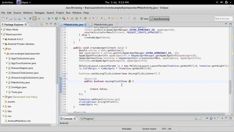
Task: Toggle Scroll Lock in Console
Action: point(200,119)
